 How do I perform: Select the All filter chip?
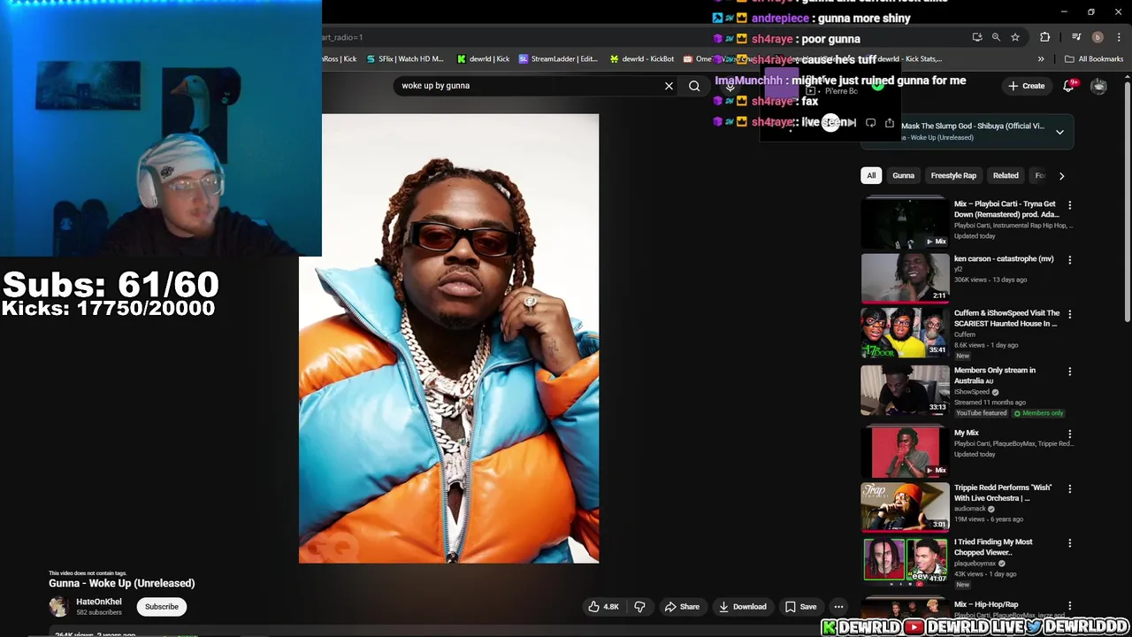point(871,175)
